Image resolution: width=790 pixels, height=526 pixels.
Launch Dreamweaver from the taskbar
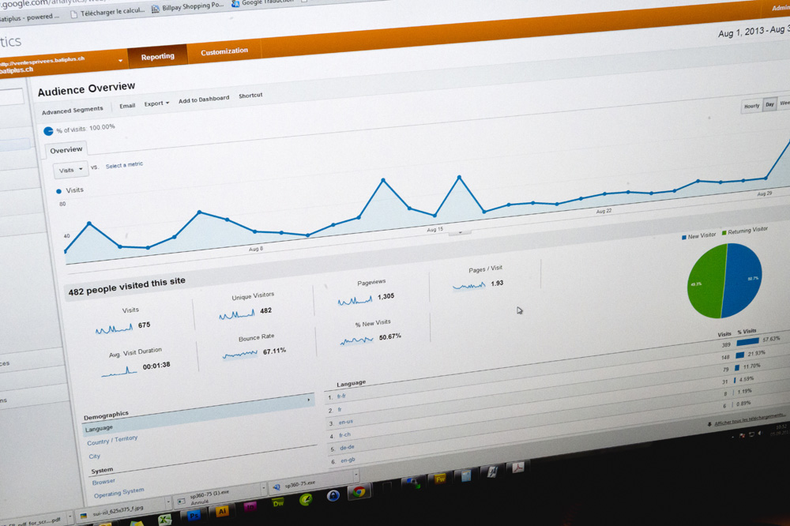(x=278, y=503)
